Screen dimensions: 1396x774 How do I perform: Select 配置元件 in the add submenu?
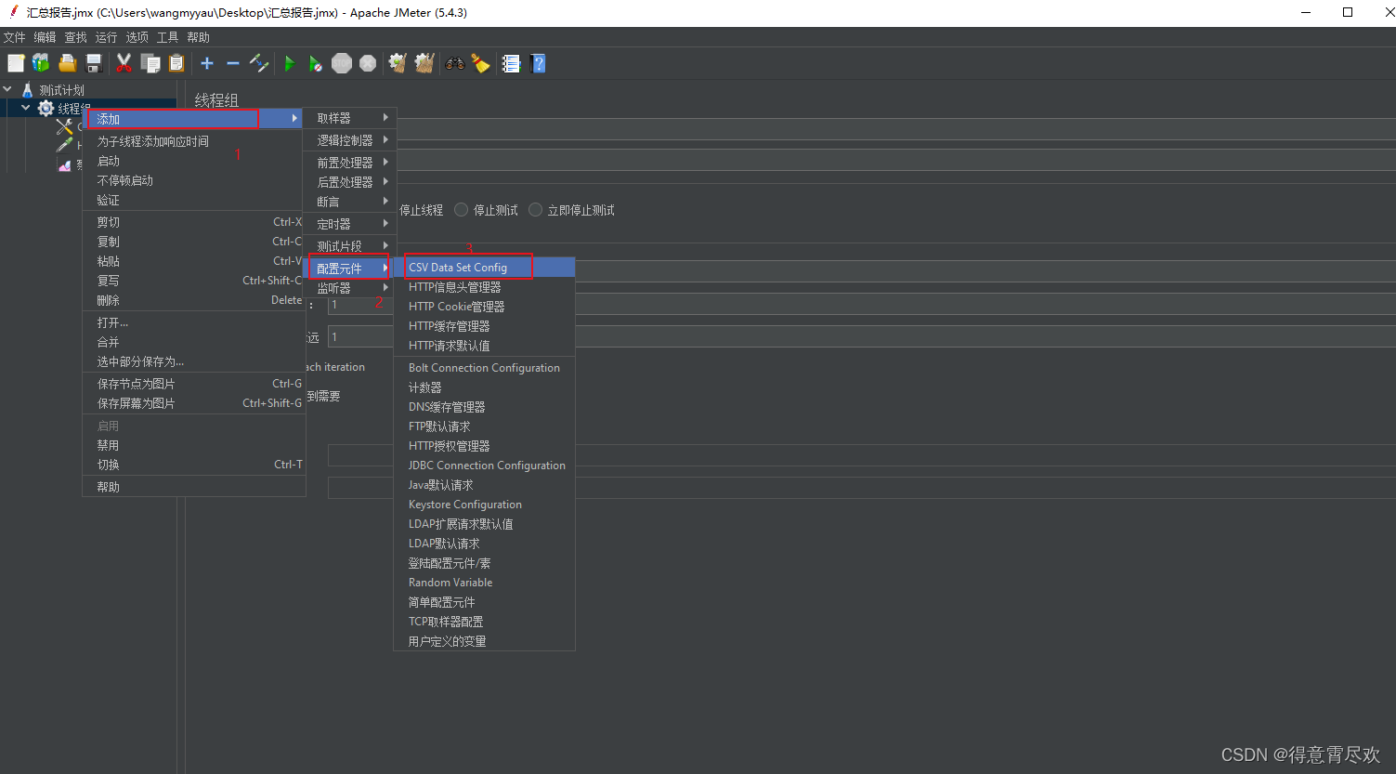point(351,269)
